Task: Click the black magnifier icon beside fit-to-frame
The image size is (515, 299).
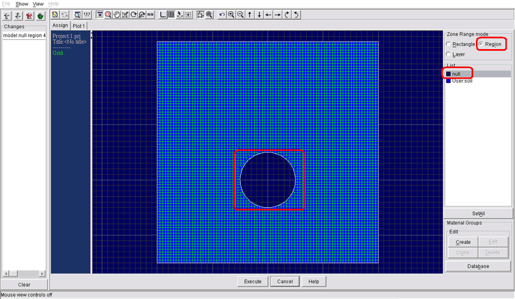Action: 209,14
